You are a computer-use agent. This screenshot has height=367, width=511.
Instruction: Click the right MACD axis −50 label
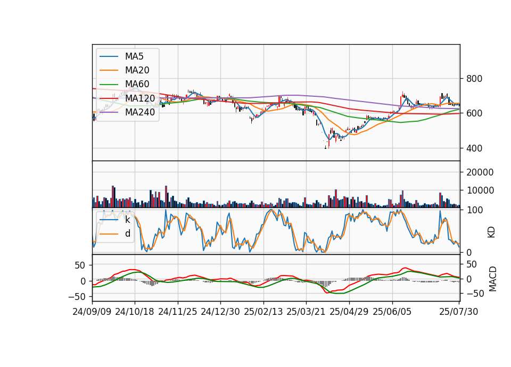point(475,294)
